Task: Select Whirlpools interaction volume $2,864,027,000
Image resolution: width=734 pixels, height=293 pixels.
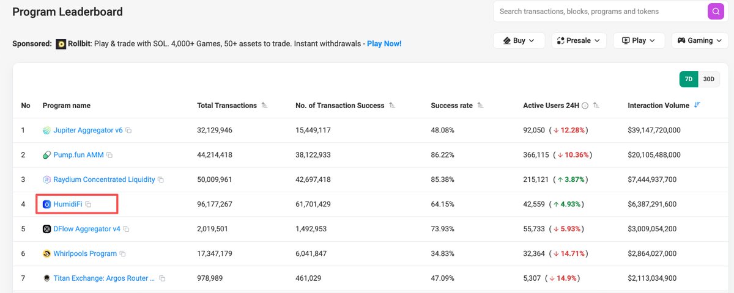Action: [x=653, y=253]
